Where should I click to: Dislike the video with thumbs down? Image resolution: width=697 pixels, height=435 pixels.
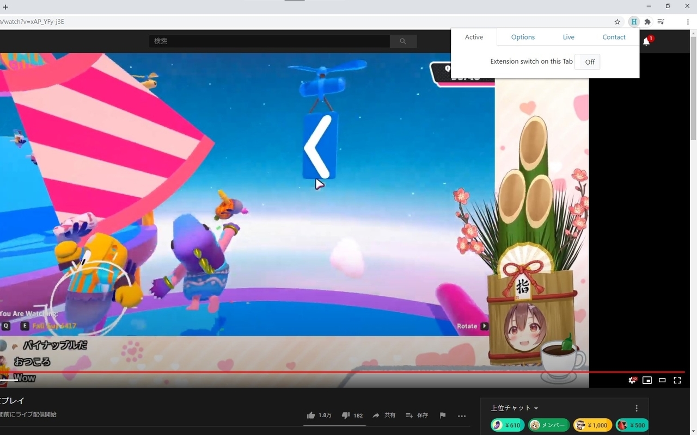pyautogui.click(x=352, y=415)
